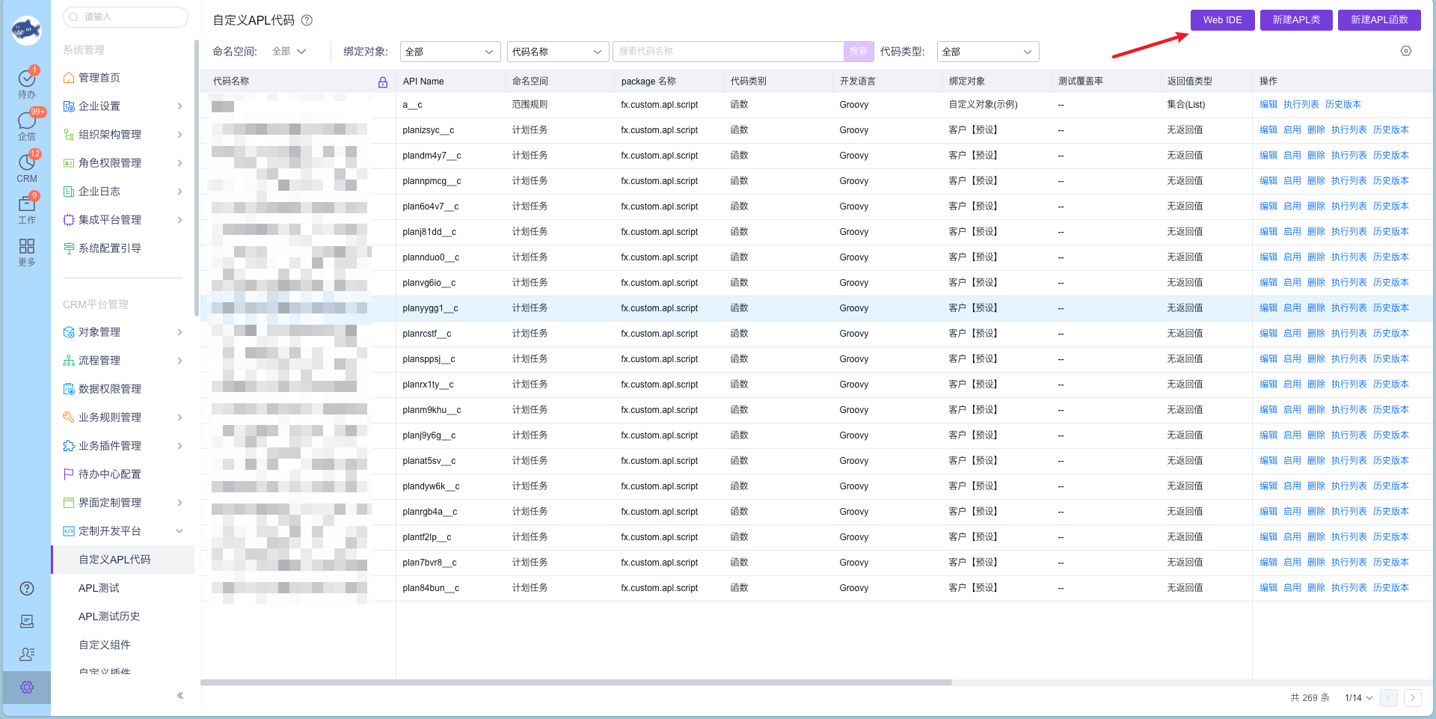
Task: Open table column settings gear icon
Action: pos(1406,52)
